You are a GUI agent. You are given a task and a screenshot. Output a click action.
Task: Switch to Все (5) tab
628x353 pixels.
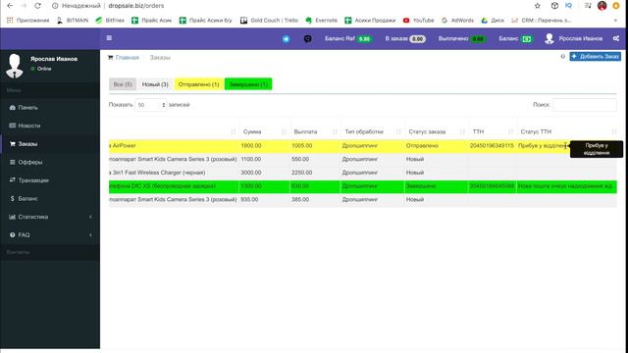(123, 84)
